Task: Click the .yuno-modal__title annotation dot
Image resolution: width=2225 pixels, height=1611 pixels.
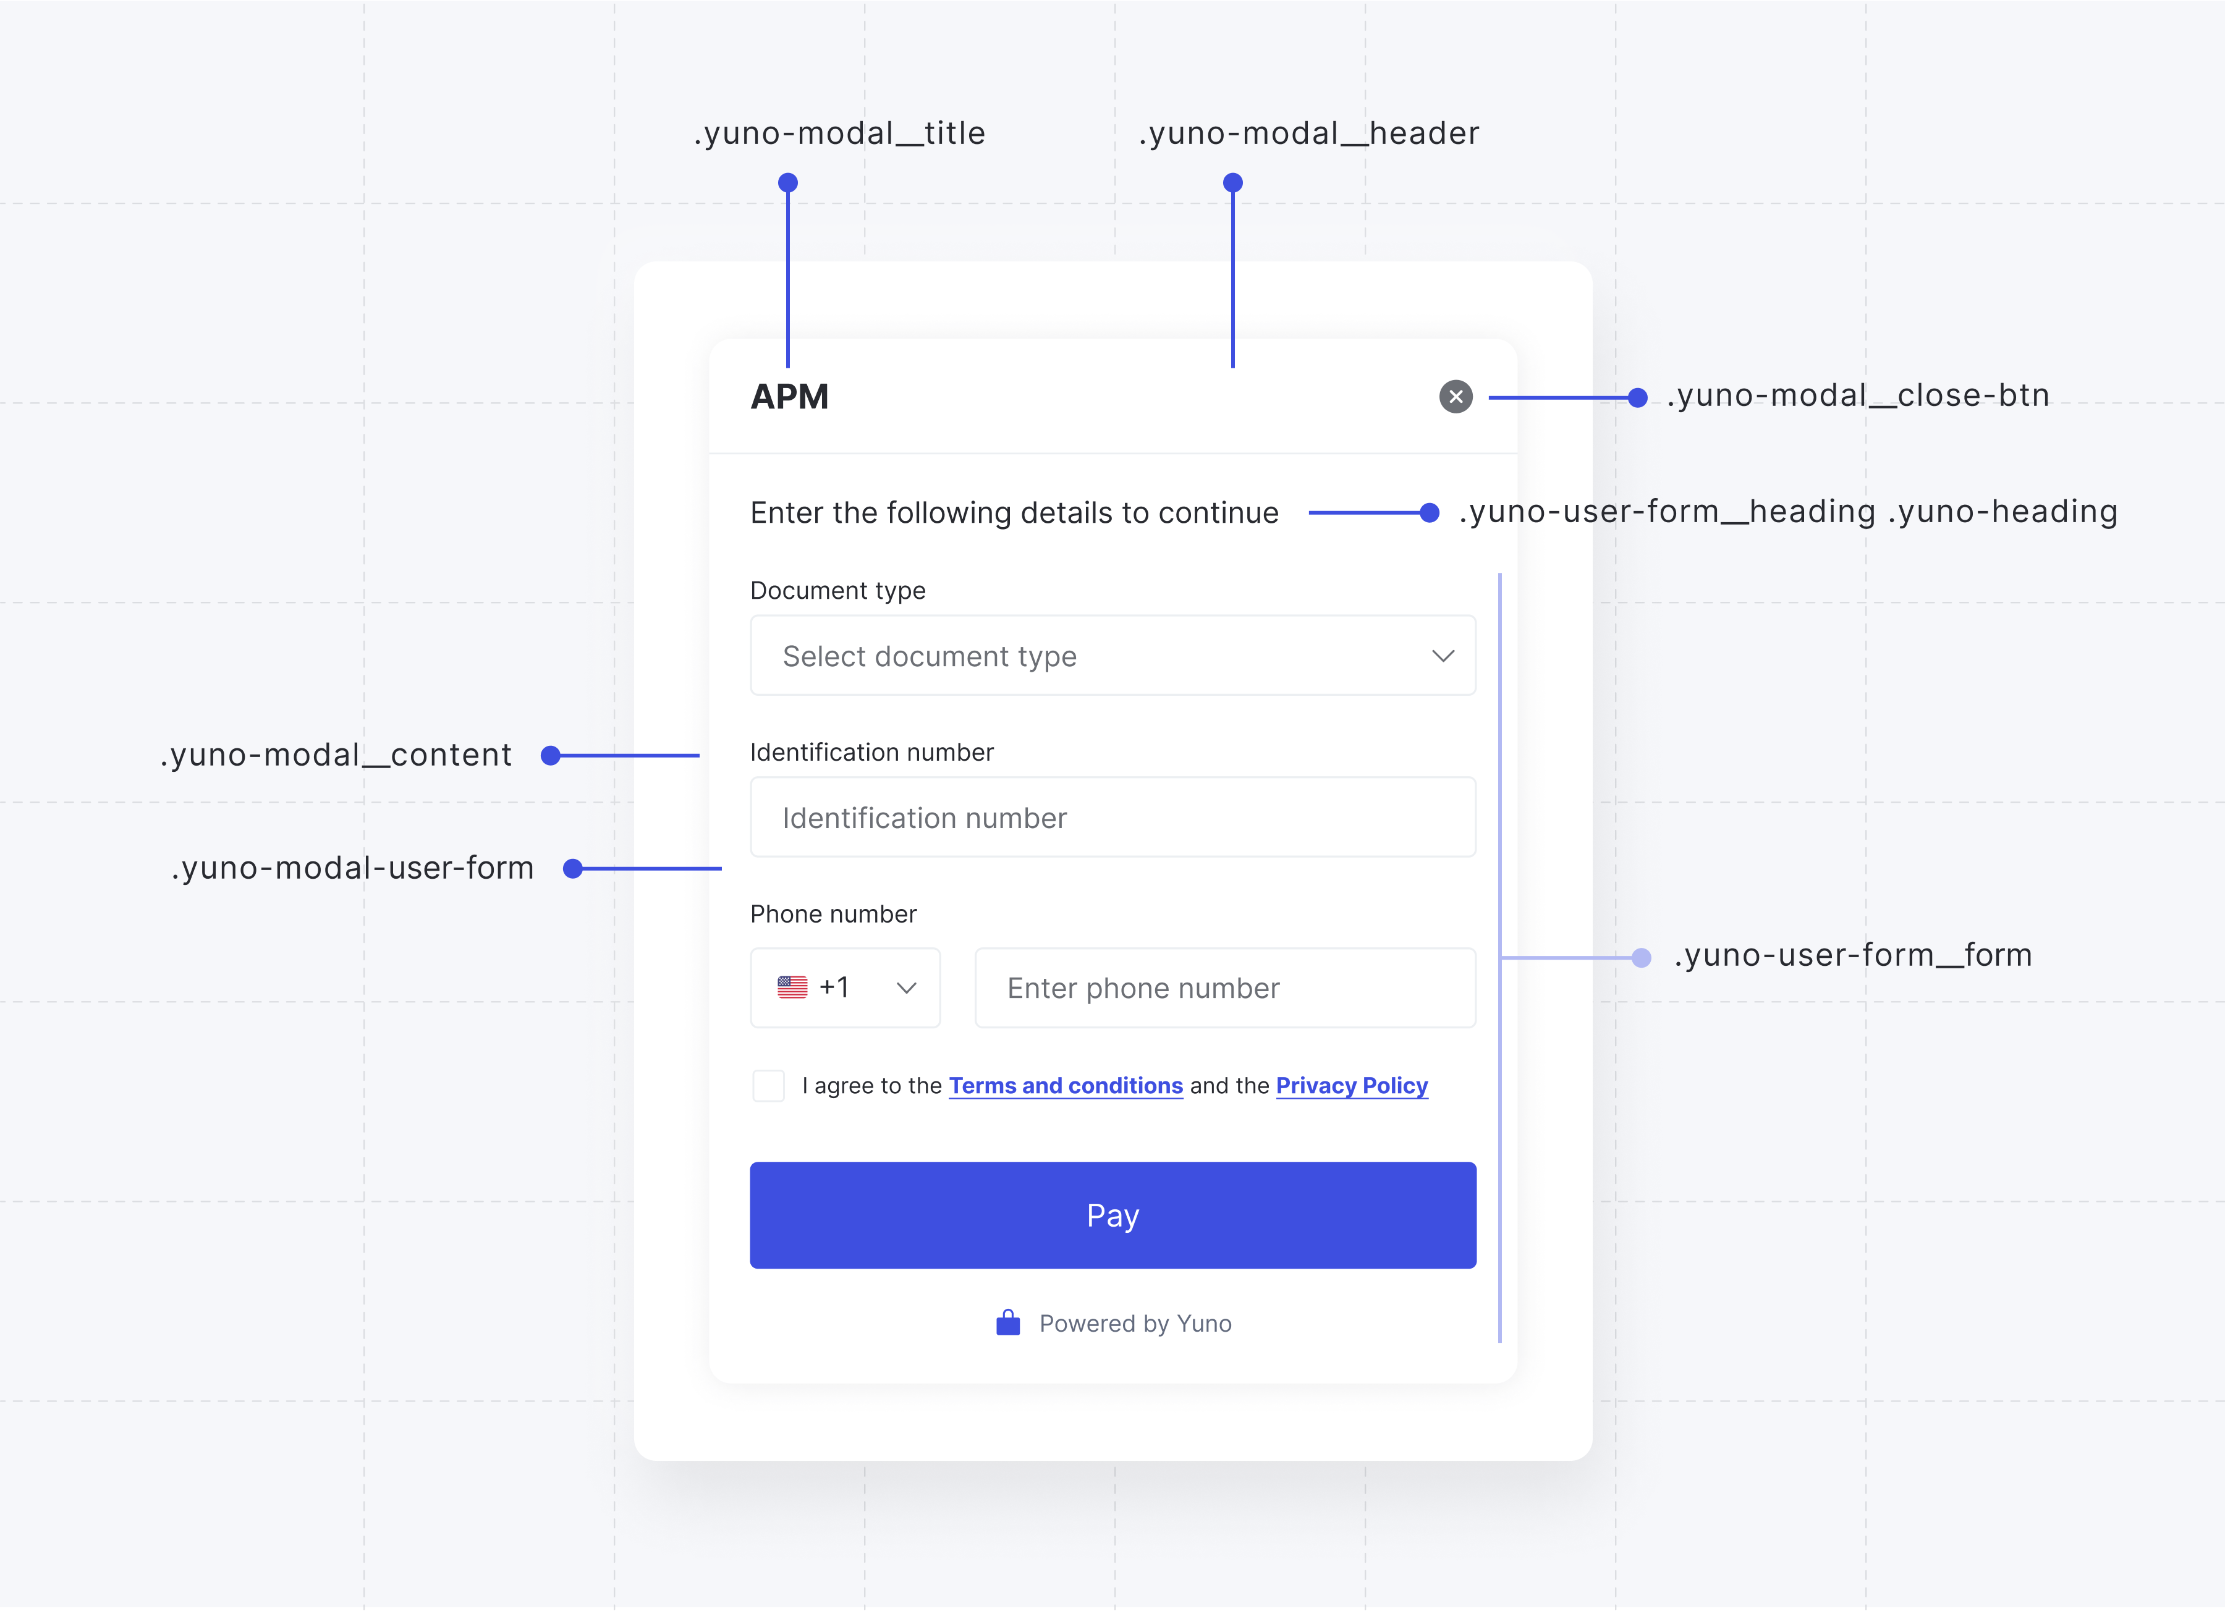Action: click(788, 182)
